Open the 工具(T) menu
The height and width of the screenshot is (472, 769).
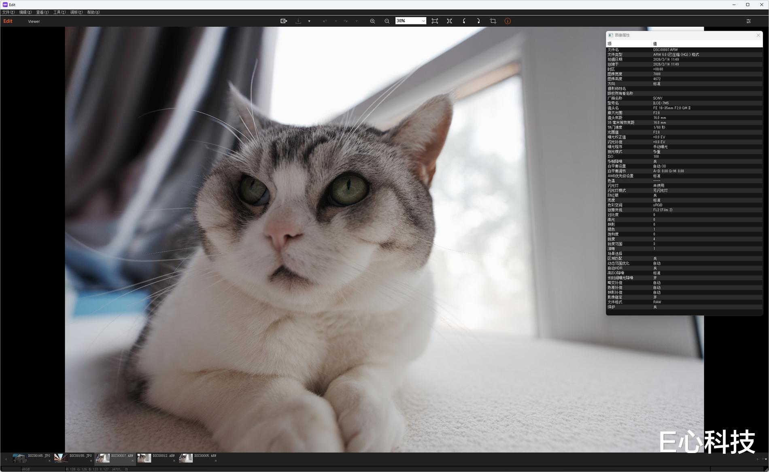[59, 12]
